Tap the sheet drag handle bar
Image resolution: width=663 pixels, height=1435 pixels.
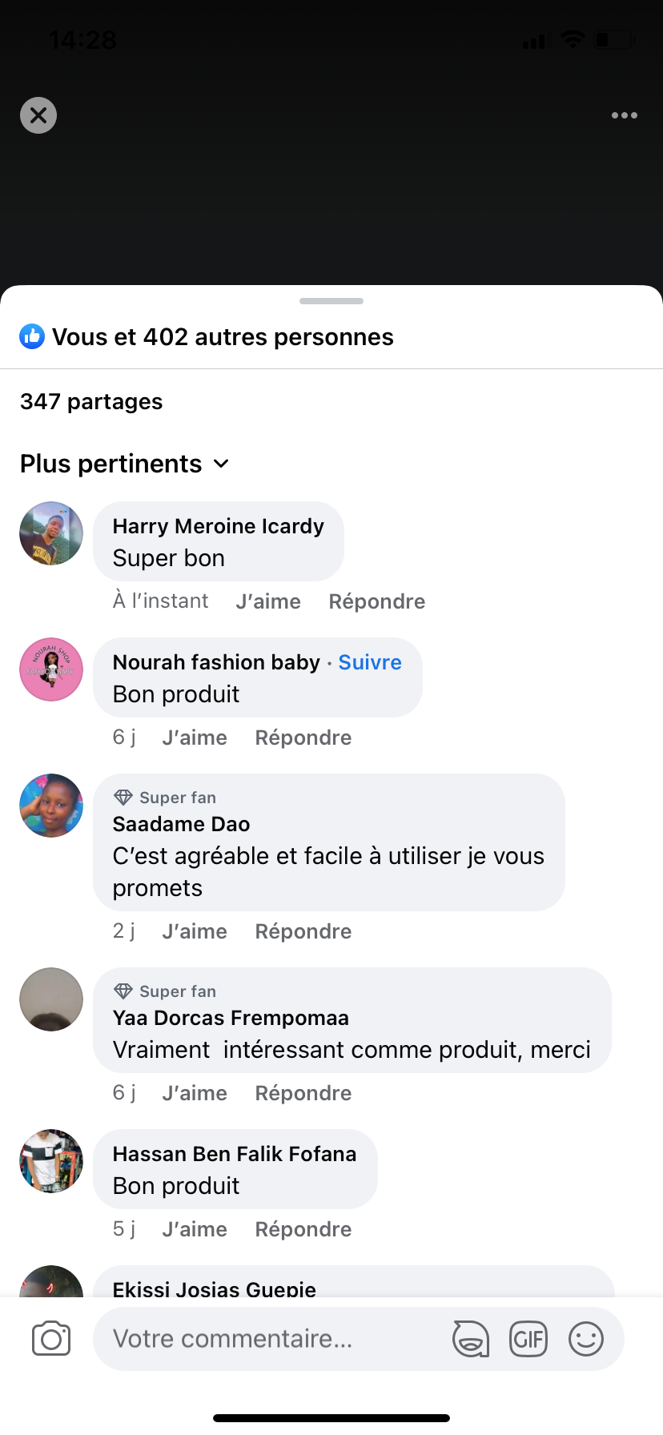tap(331, 301)
